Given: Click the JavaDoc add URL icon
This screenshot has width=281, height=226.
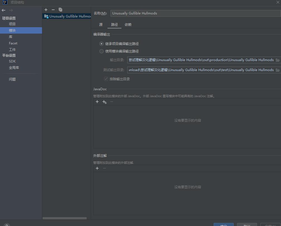Looking at the screenshot, I should [104, 102].
